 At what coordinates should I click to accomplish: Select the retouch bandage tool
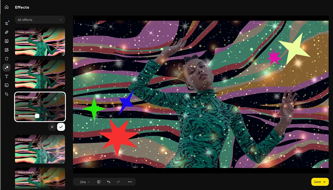tap(7, 32)
